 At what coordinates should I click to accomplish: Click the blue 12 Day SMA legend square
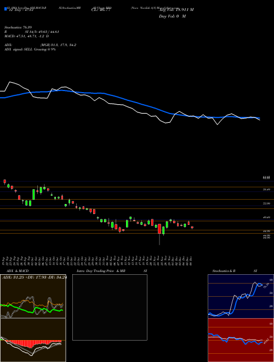5,9
